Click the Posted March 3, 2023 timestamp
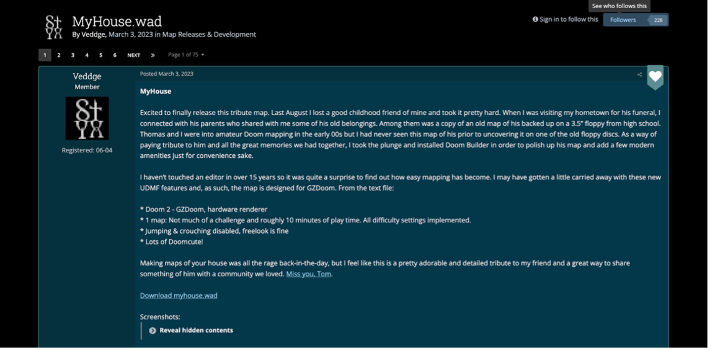Viewport: 710px width, 350px height. 166,74
